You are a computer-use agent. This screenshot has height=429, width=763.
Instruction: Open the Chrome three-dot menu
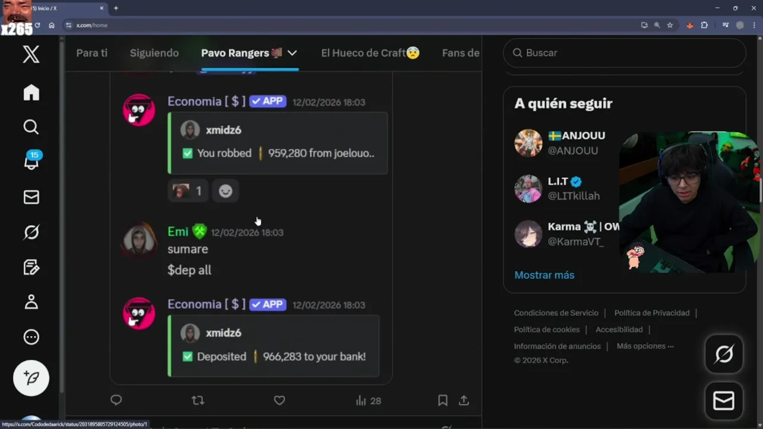tap(753, 25)
